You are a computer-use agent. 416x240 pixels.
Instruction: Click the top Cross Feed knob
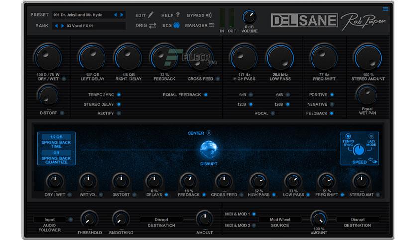(x=200, y=58)
